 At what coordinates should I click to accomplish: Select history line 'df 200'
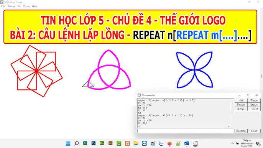click(142, 123)
